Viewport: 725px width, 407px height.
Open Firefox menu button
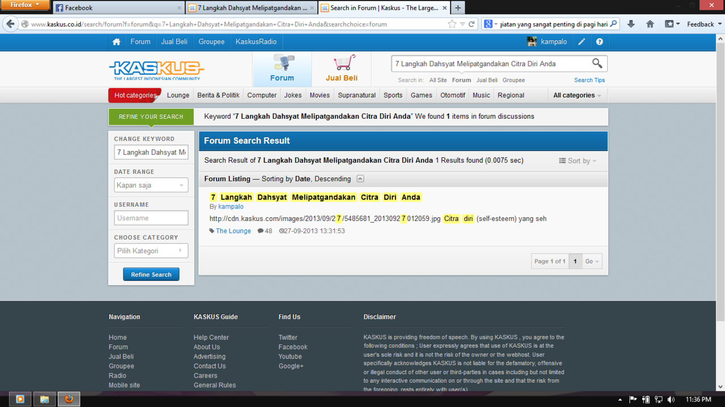coord(25,5)
